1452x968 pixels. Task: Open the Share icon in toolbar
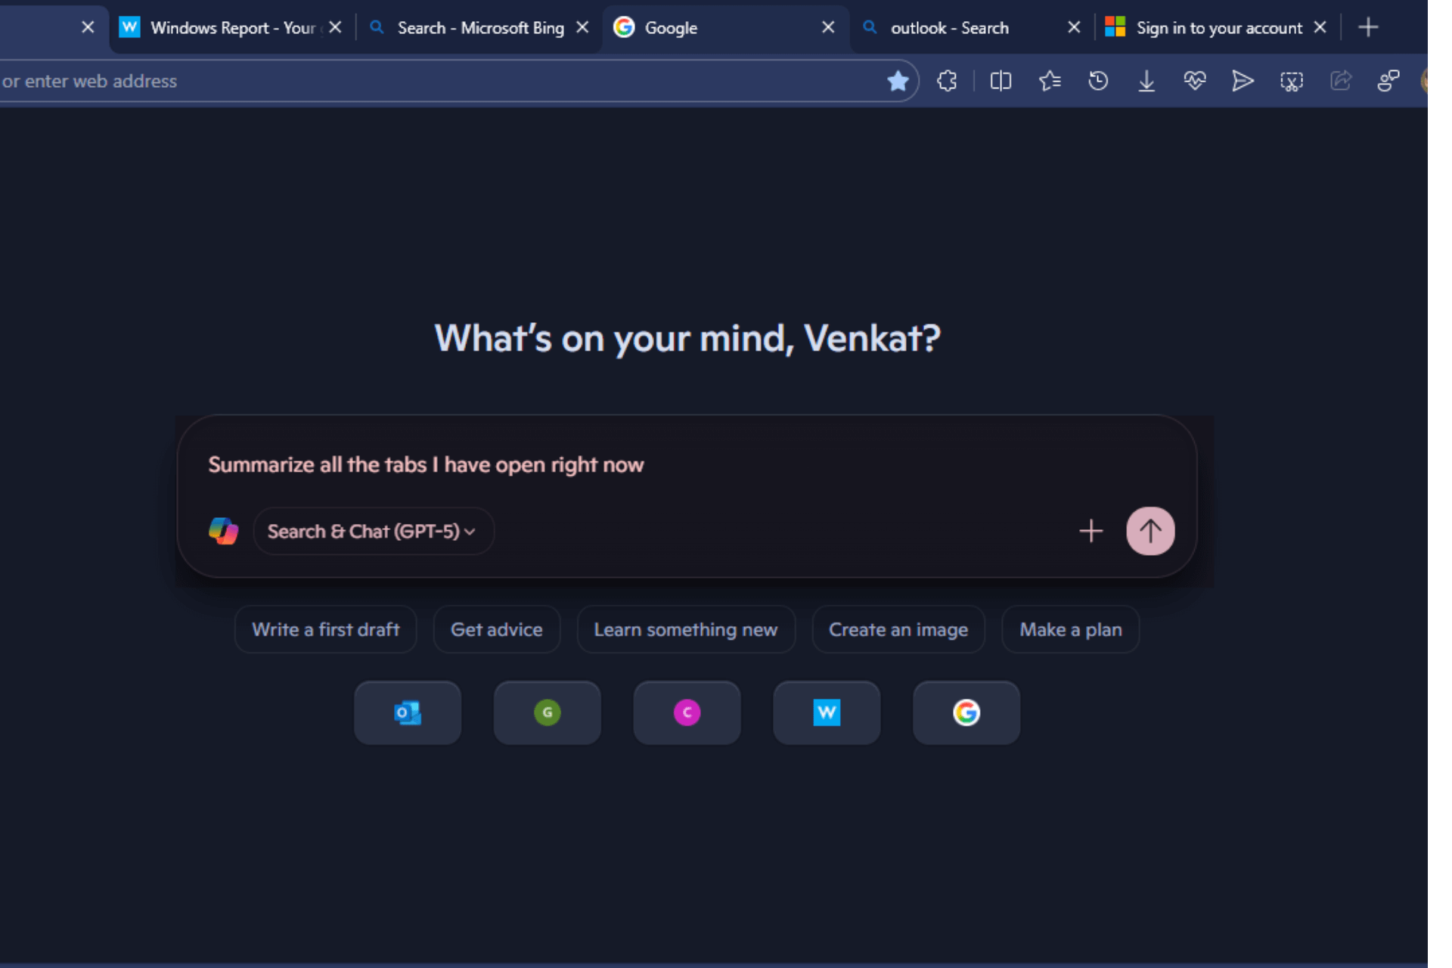[x=1342, y=81]
